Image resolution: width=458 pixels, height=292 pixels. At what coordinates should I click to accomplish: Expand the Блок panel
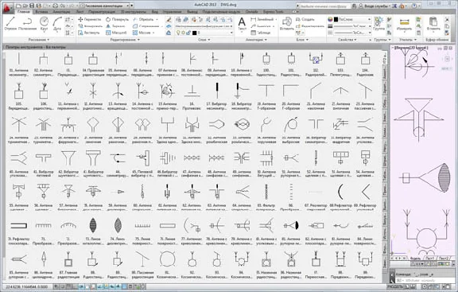pos(302,40)
